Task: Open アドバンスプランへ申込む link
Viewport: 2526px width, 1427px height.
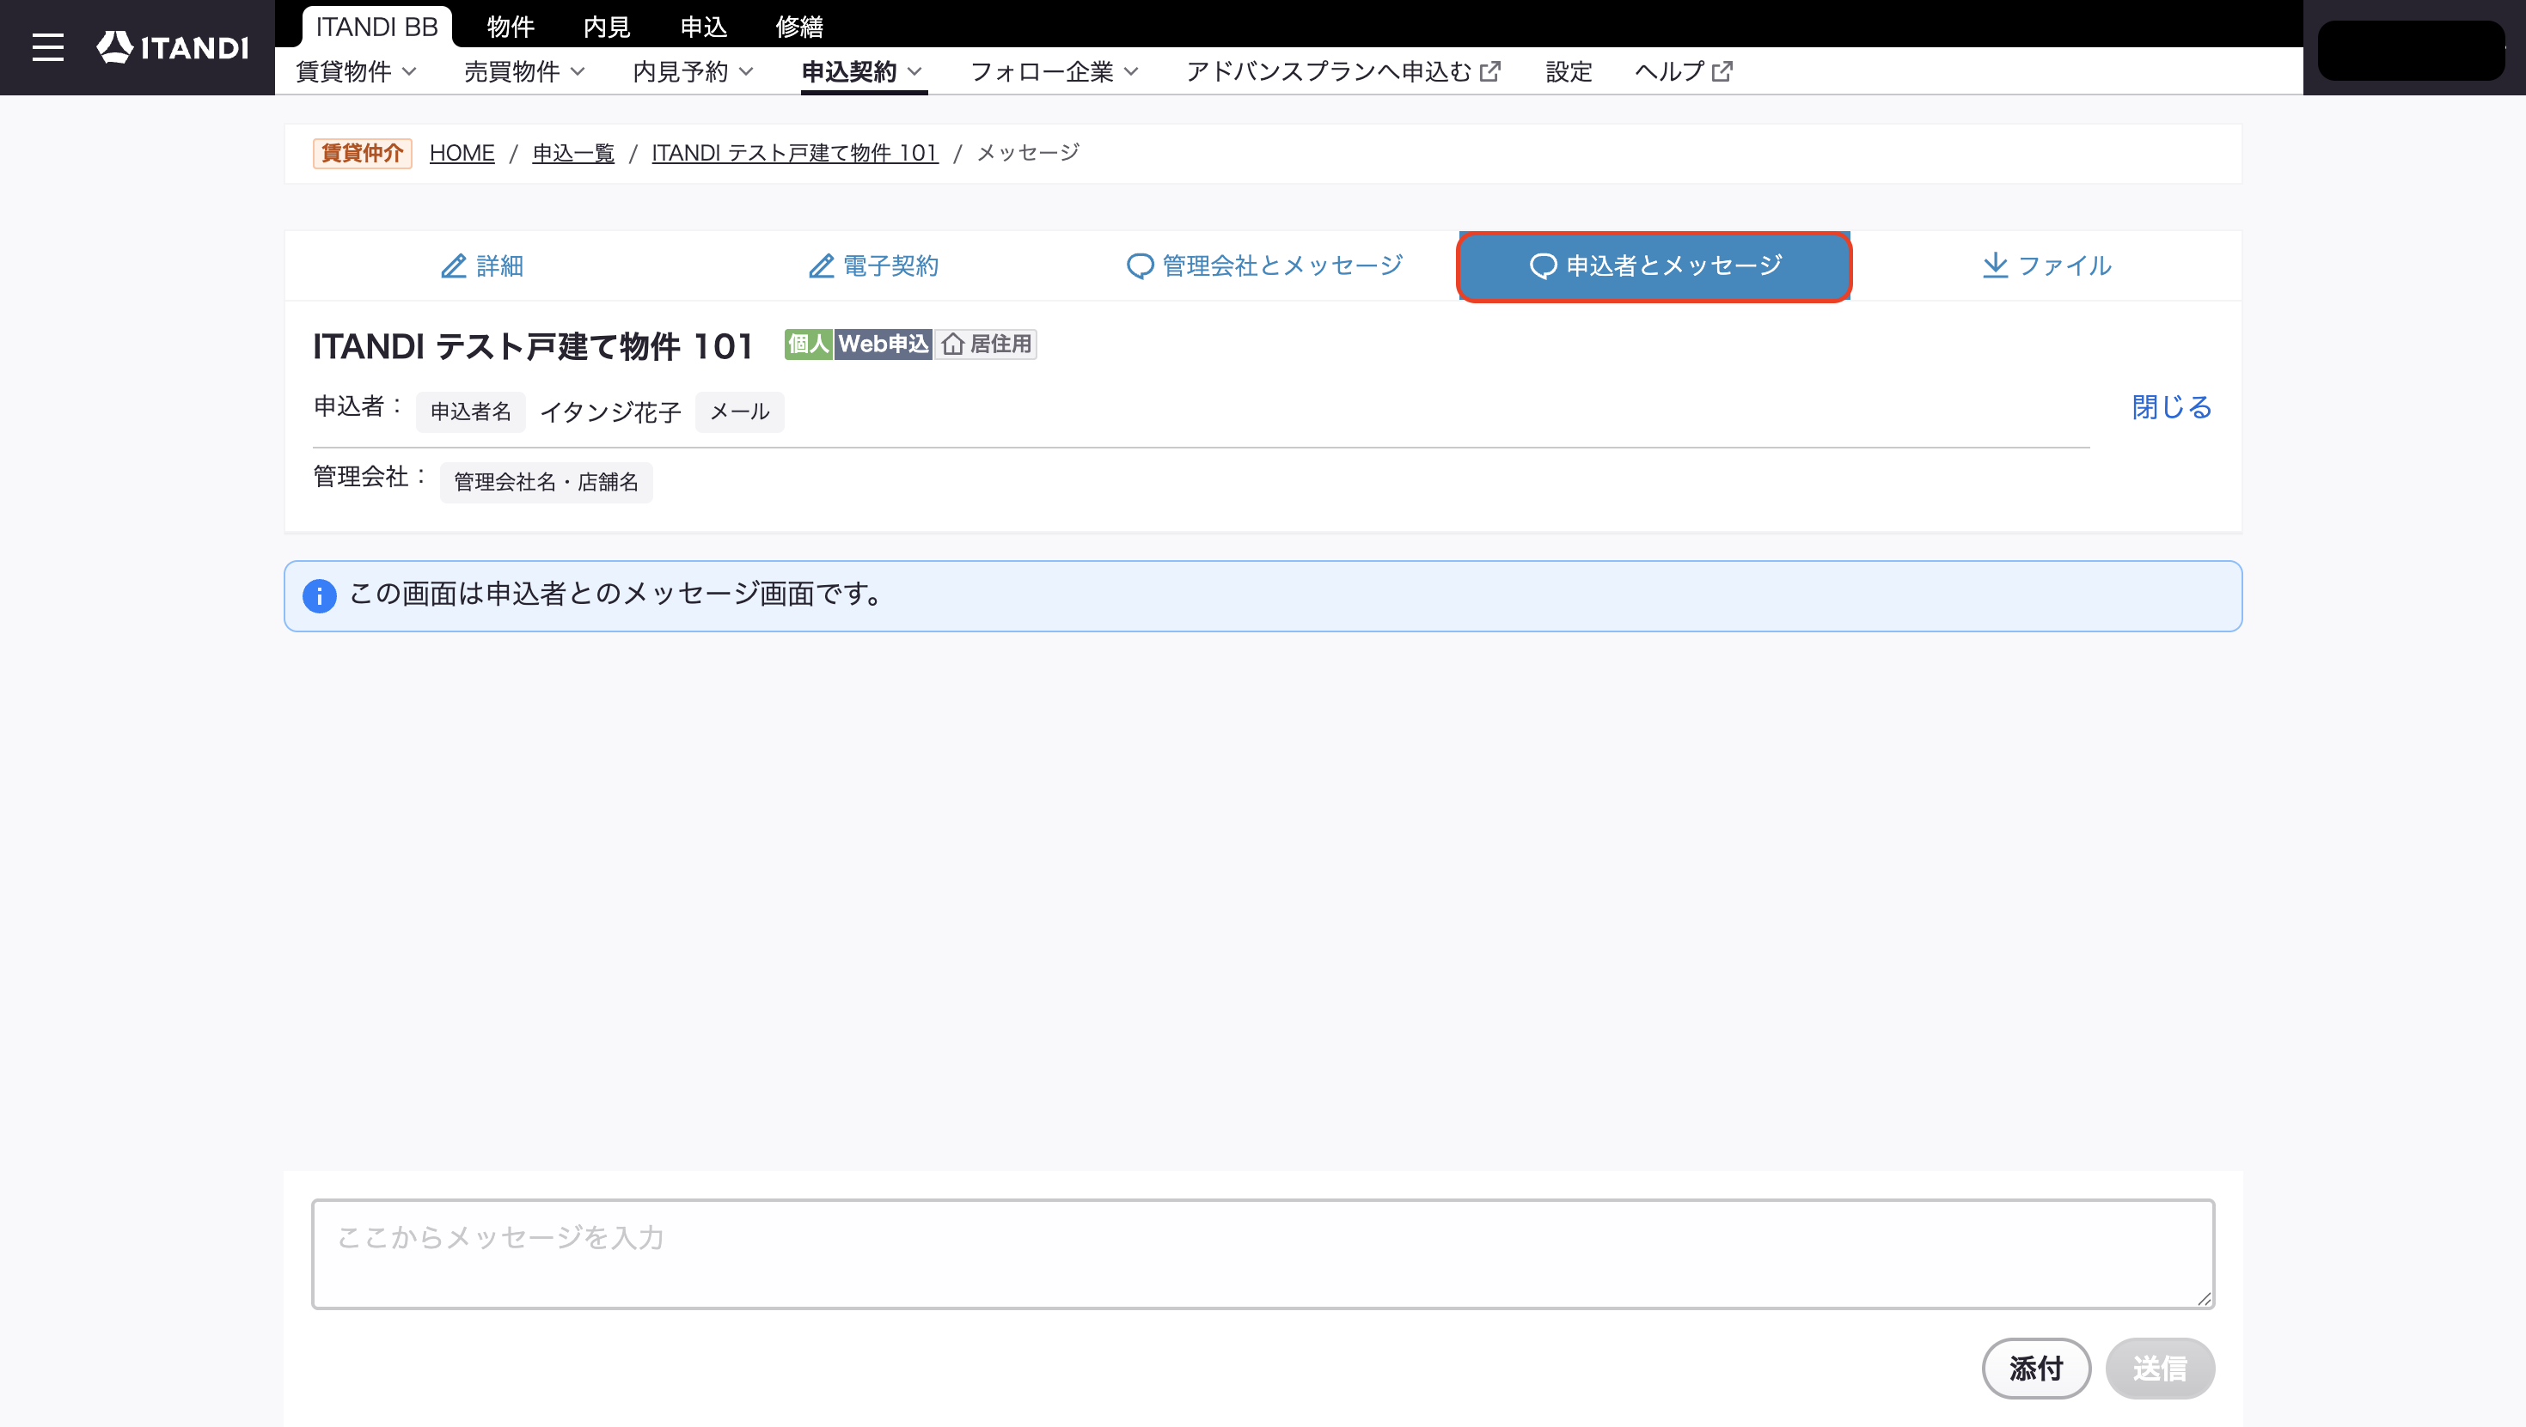Action: [1343, 71]
